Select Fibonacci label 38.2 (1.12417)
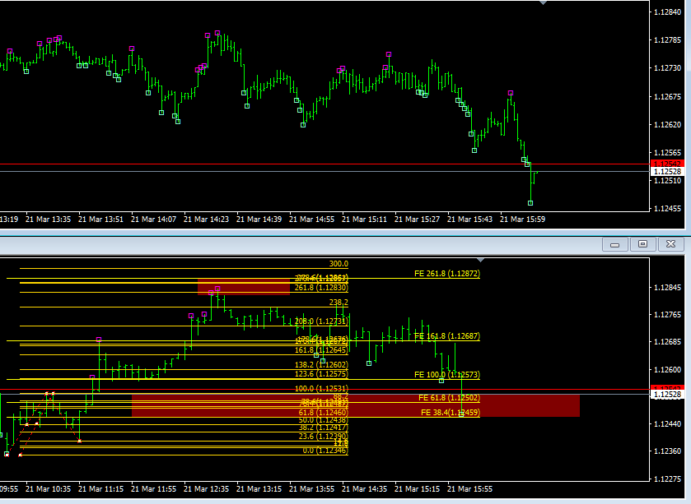Screen dimensions: 691x504 pyautogui.click(x=323, y=427)
